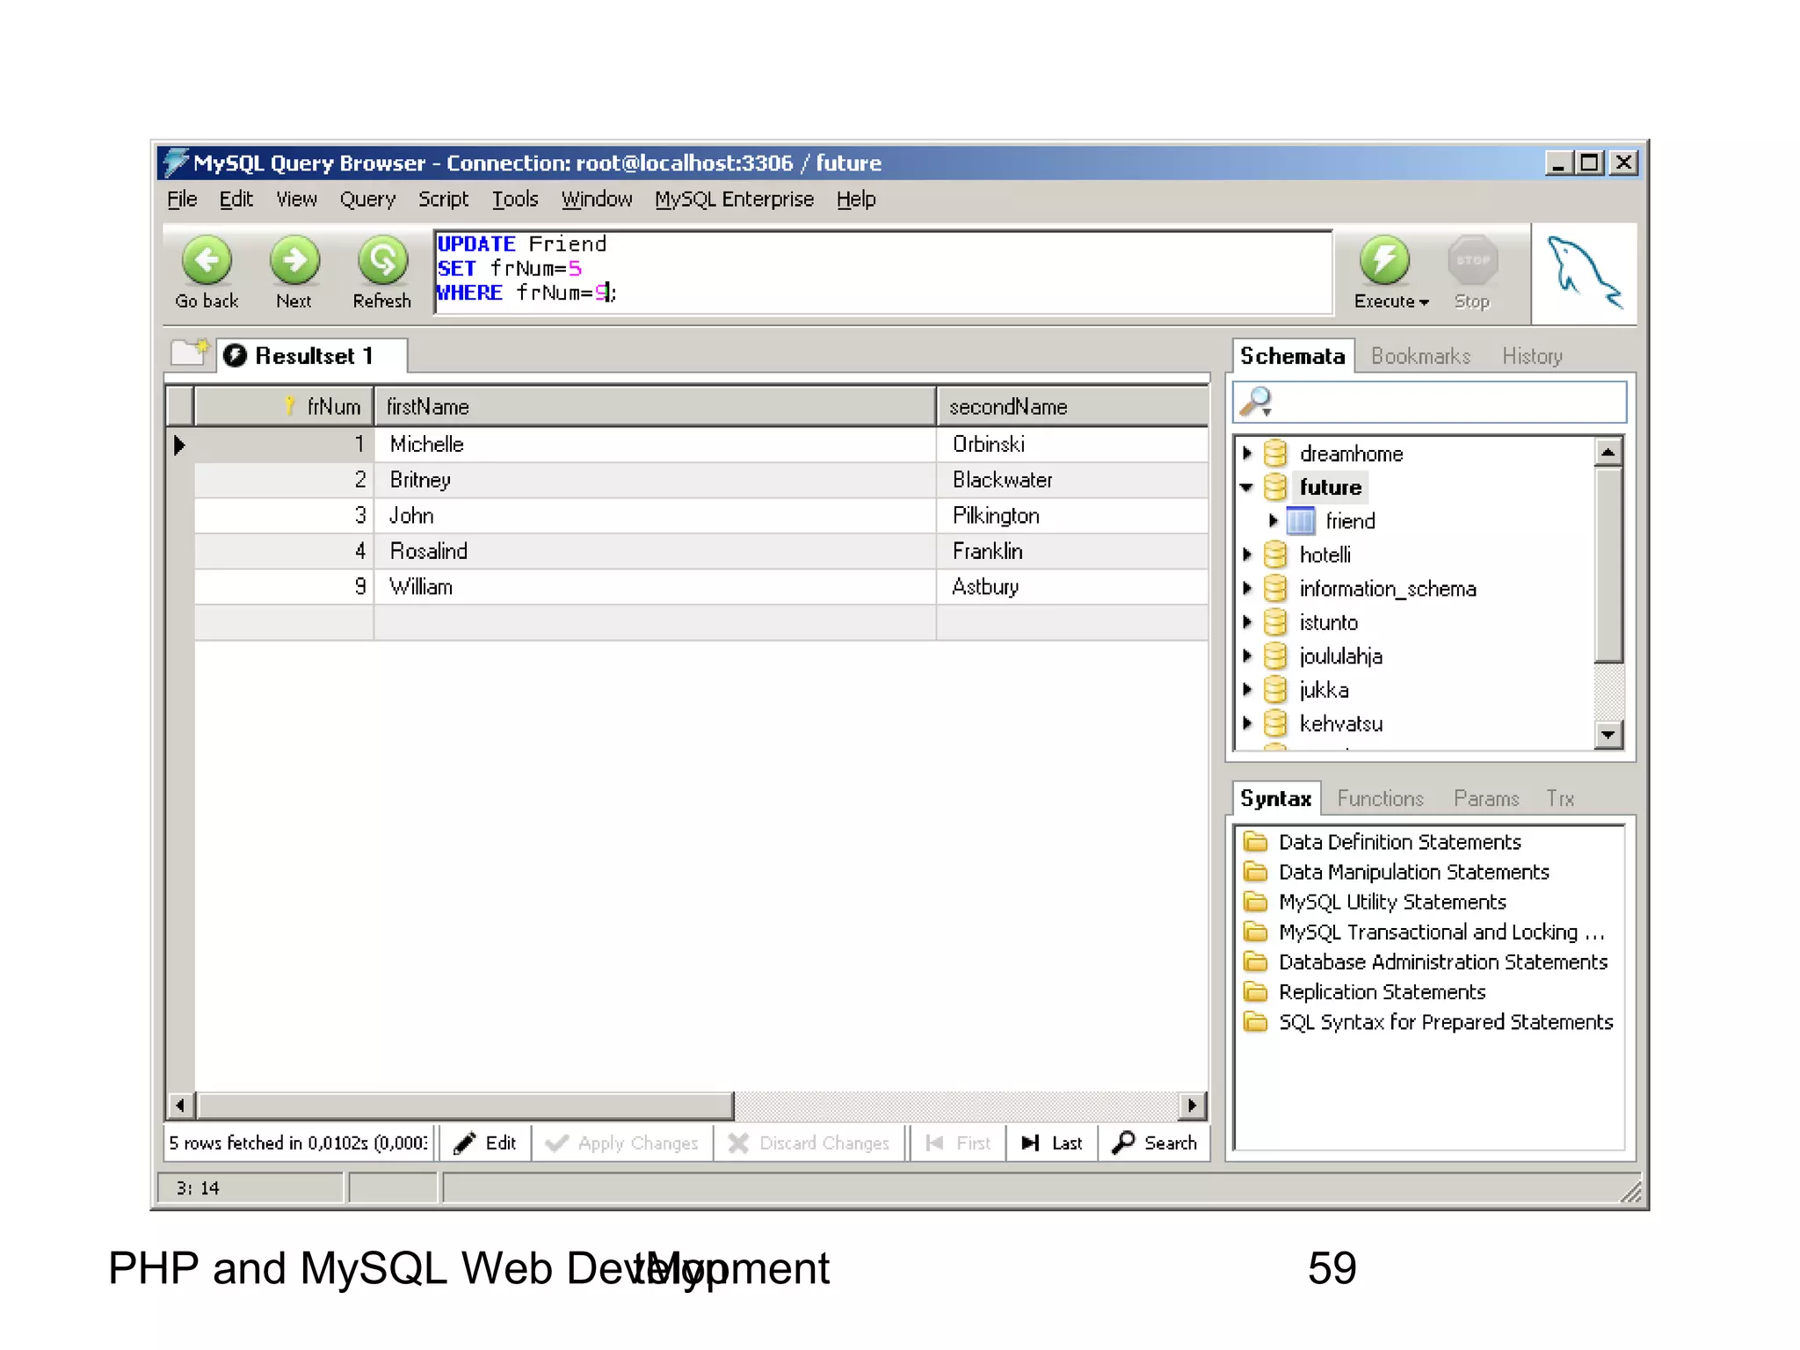The height and width of the screenshot is (1350, 1800).
Task: Open the File menu
Action: coord(182,200)
